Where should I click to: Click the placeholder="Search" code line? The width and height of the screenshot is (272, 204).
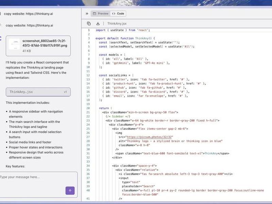click(138, 186)
